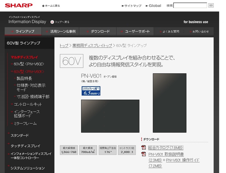Click the トップへ戻る text link

(62, 22)
